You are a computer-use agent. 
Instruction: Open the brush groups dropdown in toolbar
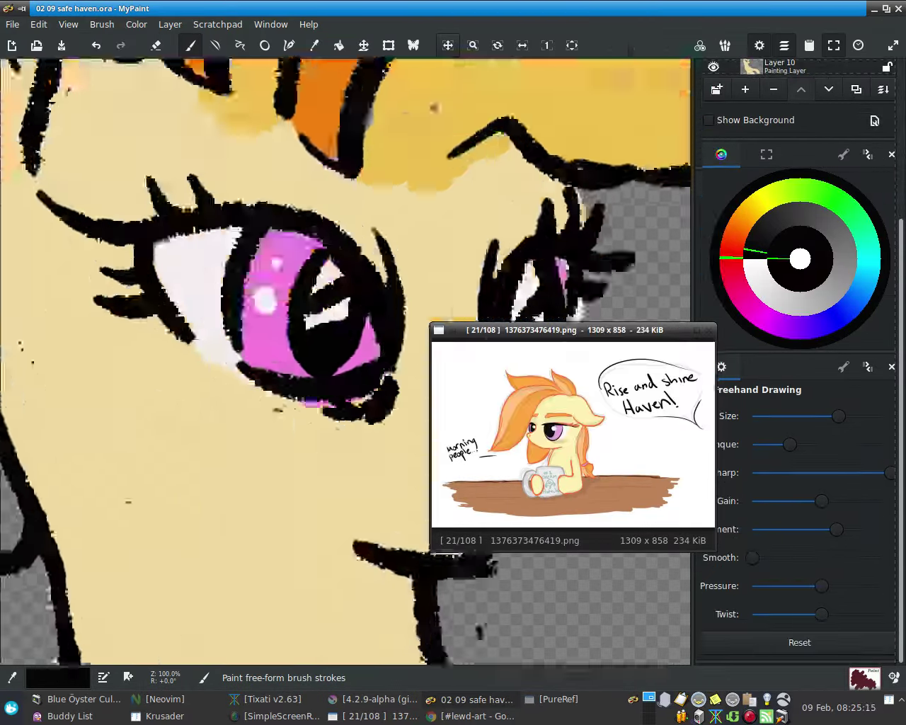(725, 45)
